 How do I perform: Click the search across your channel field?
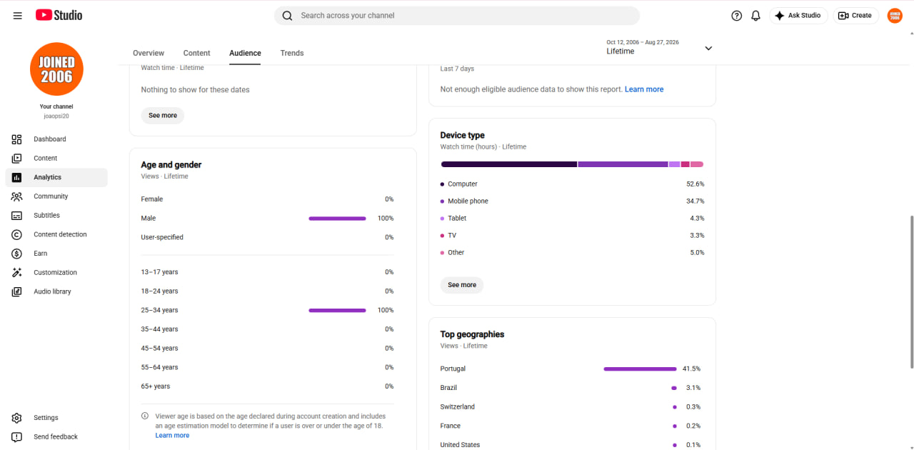coord(457,16)
